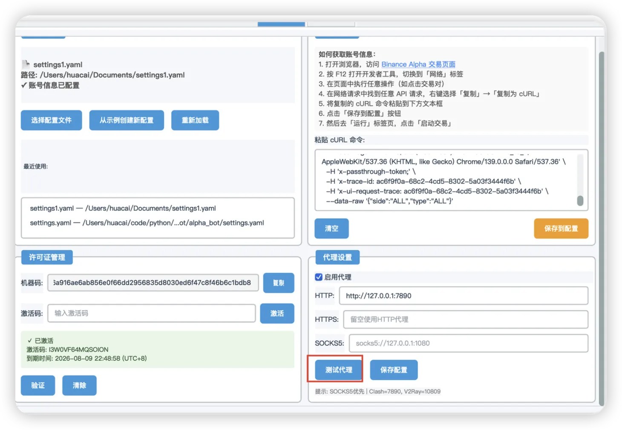The width and height of the screenshot is (622, 430).
Task: Save proxy settings with 保存配置
Action: (x=394, y=370)
